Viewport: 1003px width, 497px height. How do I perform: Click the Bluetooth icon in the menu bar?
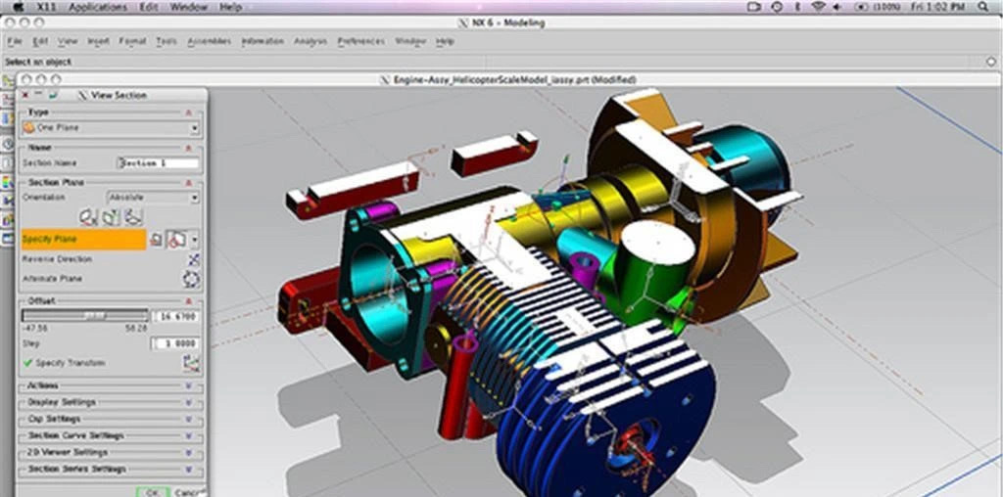pyautogui.click(x=797, y=7)
